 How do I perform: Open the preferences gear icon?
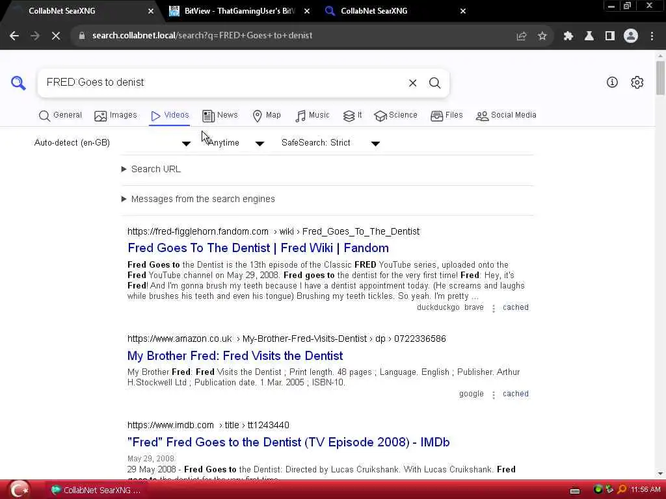point(637,83)
